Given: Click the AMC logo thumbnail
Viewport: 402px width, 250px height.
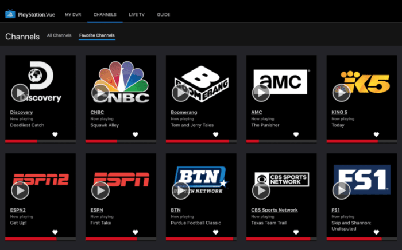Looking at the screenshot, I should tap(281, 82).
